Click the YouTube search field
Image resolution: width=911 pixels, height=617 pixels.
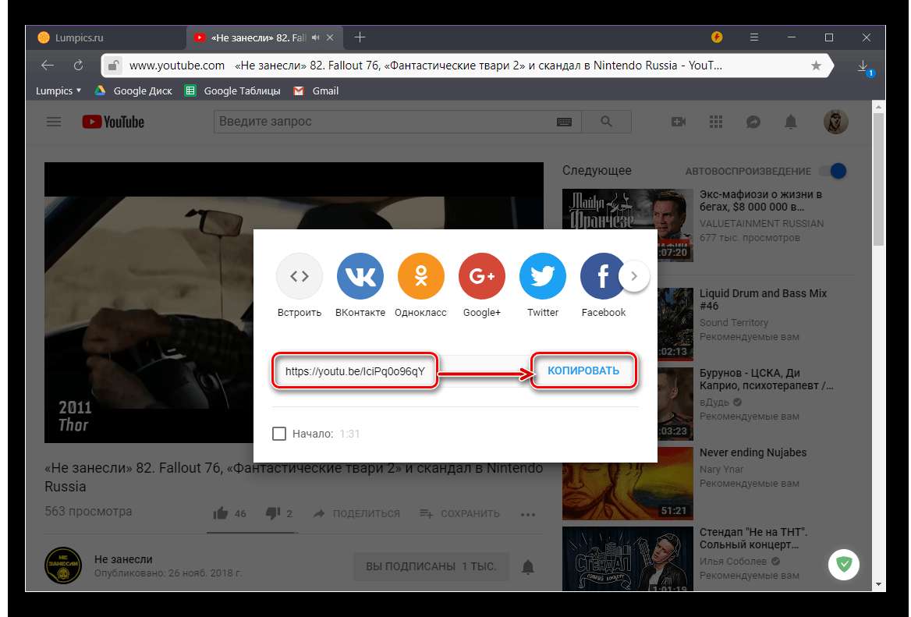click(x=384, y=122)
